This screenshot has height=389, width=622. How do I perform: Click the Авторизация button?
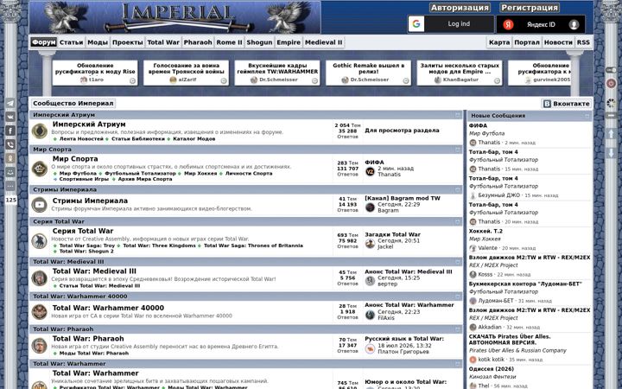460,8
